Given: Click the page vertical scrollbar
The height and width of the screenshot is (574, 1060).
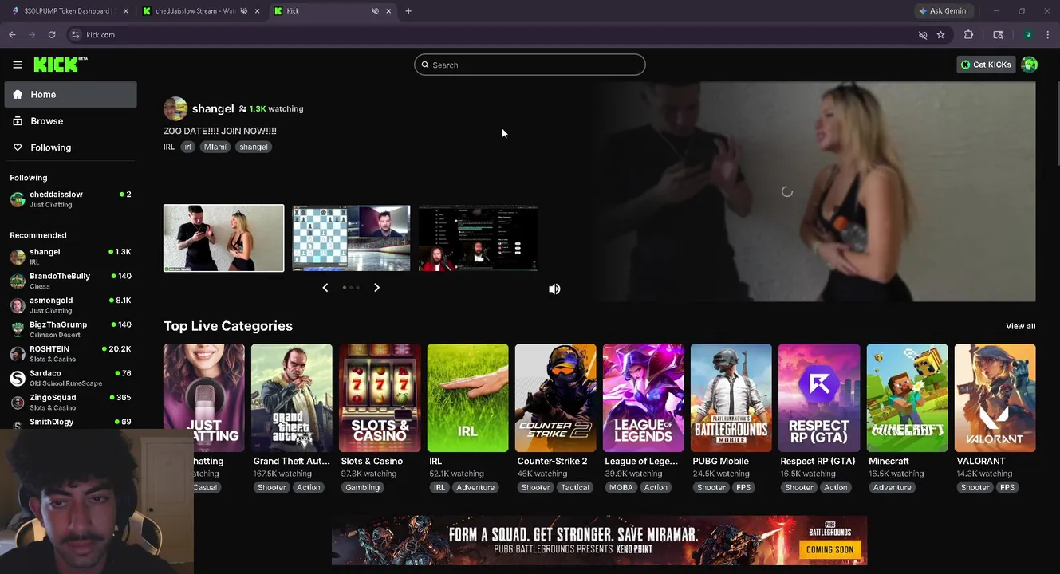Looking at the screenshot, I should pos(1057,124).
